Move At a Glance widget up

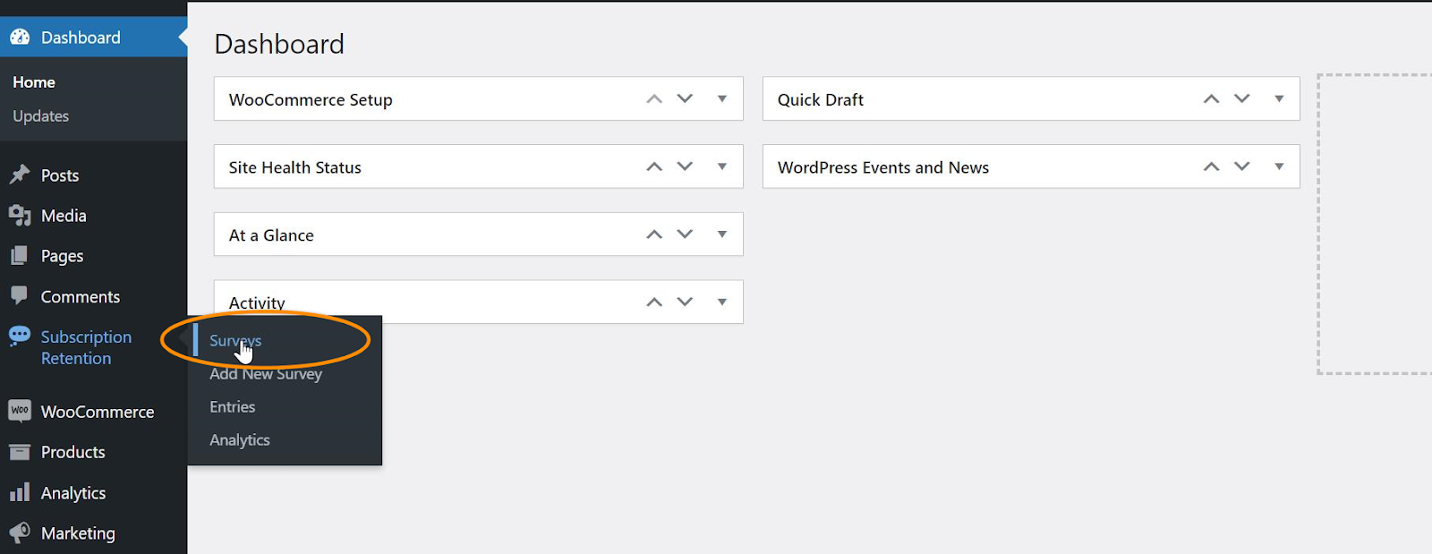pyautogui.click(x=654, y=234)
